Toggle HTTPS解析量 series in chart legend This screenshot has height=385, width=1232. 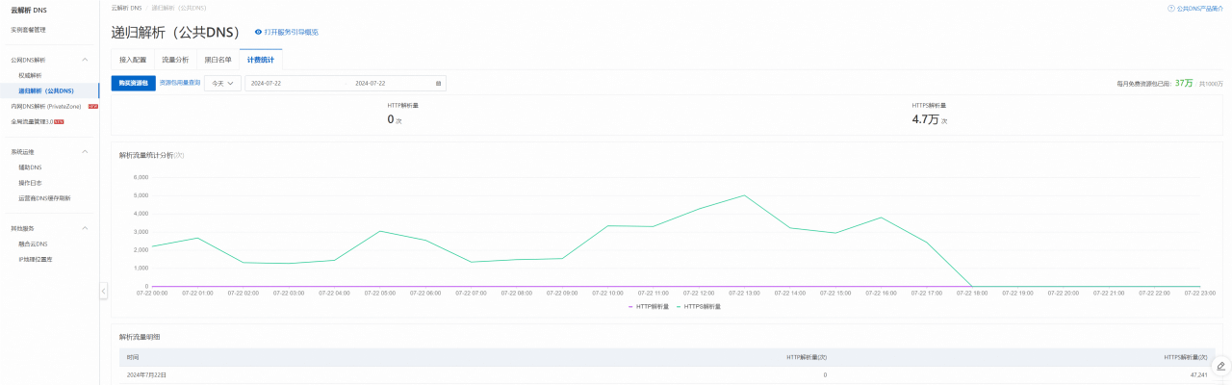tap(699, 306)
